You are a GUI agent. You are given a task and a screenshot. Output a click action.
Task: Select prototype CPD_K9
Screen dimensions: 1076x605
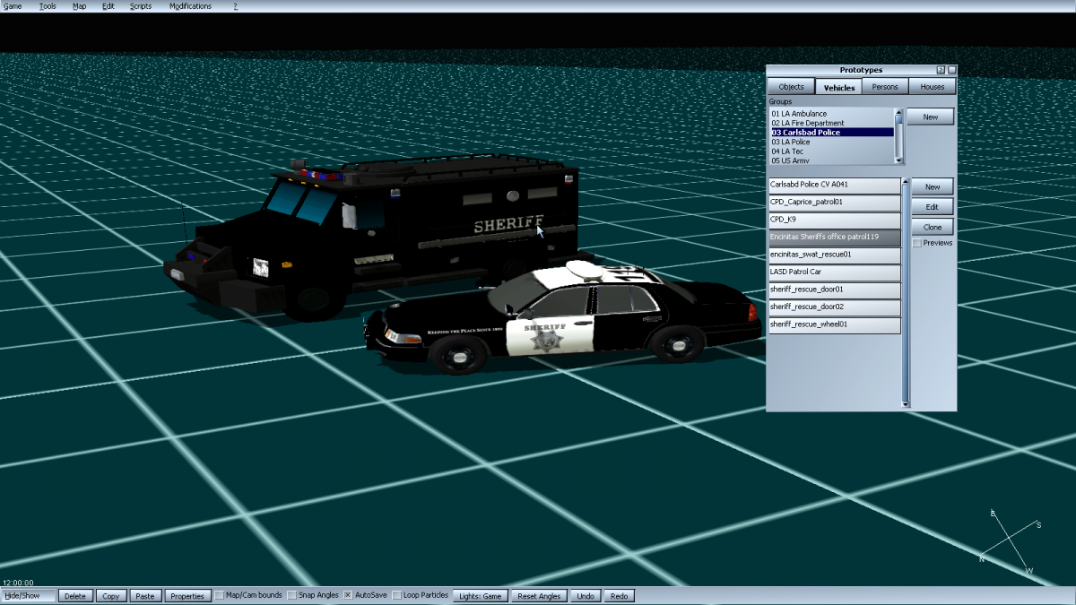point(834,220)
